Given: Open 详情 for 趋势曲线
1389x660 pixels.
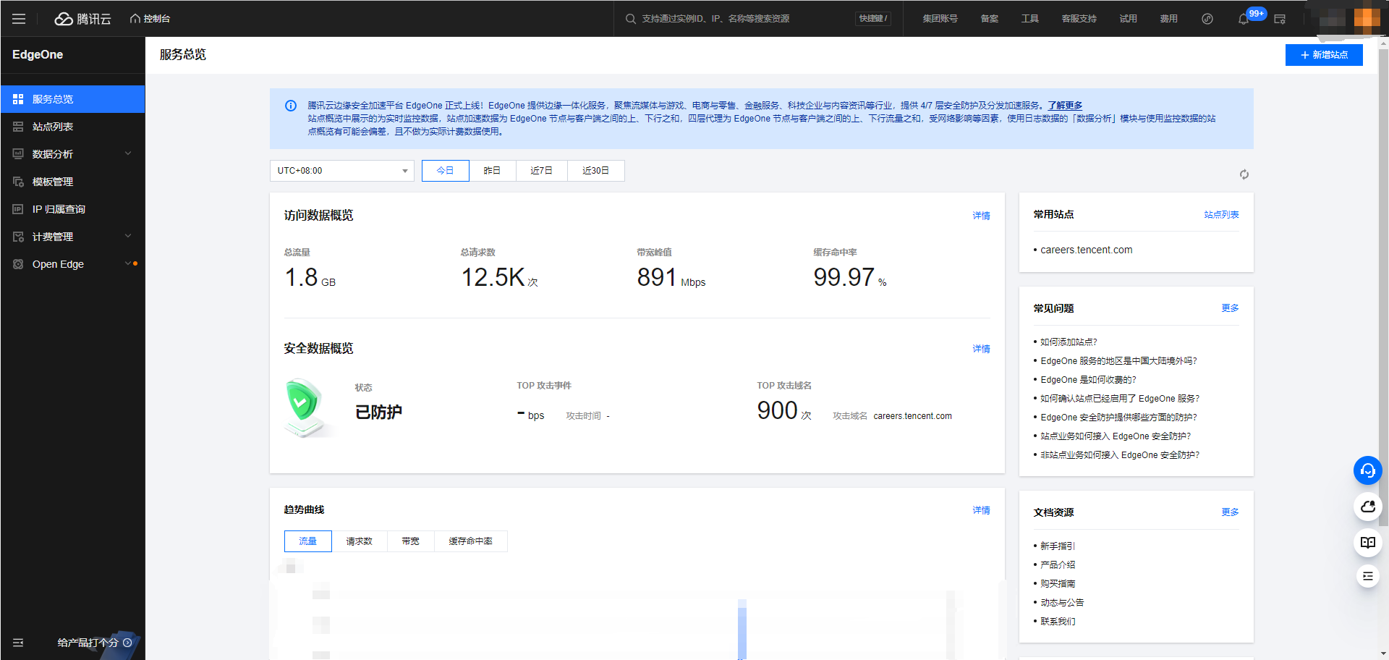Looking at the screenshot, I should click(x=981, y=510).
